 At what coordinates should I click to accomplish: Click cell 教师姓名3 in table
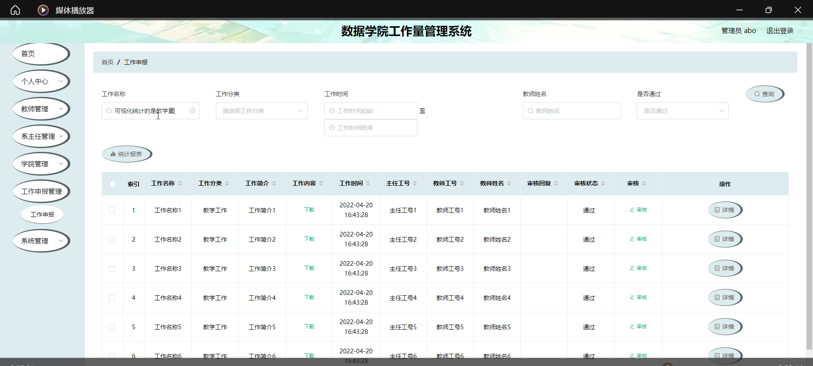pos(497,269)
